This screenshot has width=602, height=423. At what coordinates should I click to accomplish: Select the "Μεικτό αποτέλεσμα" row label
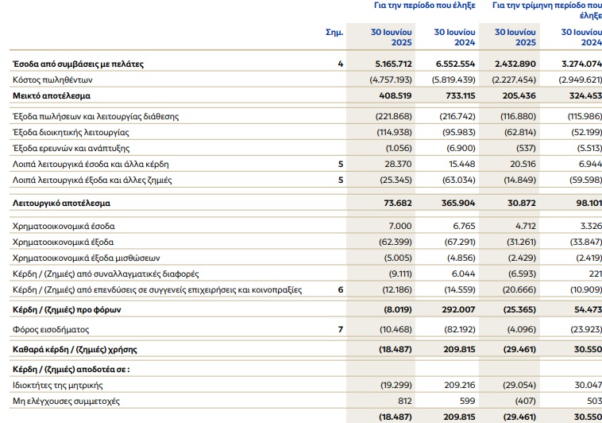click(x=52, y=95)
